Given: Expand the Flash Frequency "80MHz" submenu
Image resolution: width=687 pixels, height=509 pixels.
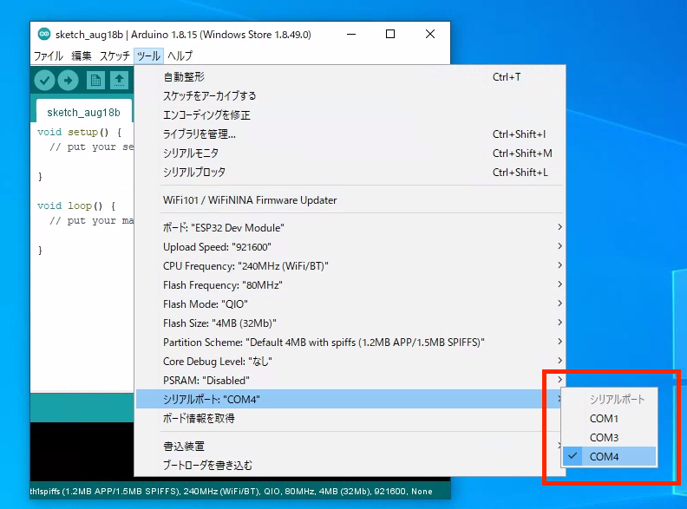Looking at the screenshot, I should (350, 285).
